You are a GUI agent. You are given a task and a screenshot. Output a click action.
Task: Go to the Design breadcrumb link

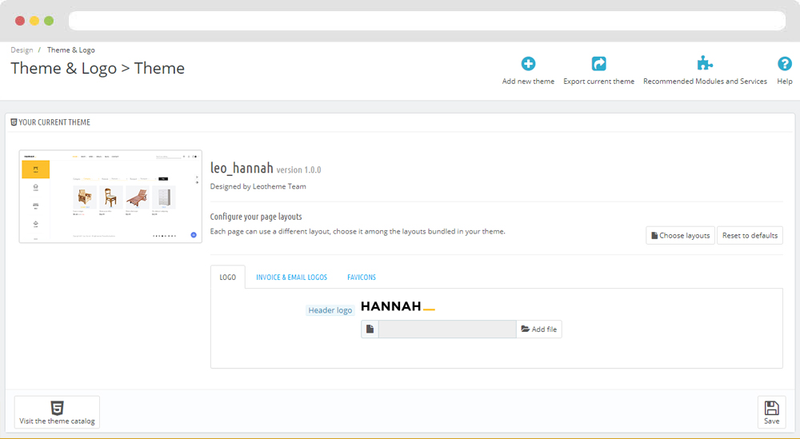coord(22,50)
